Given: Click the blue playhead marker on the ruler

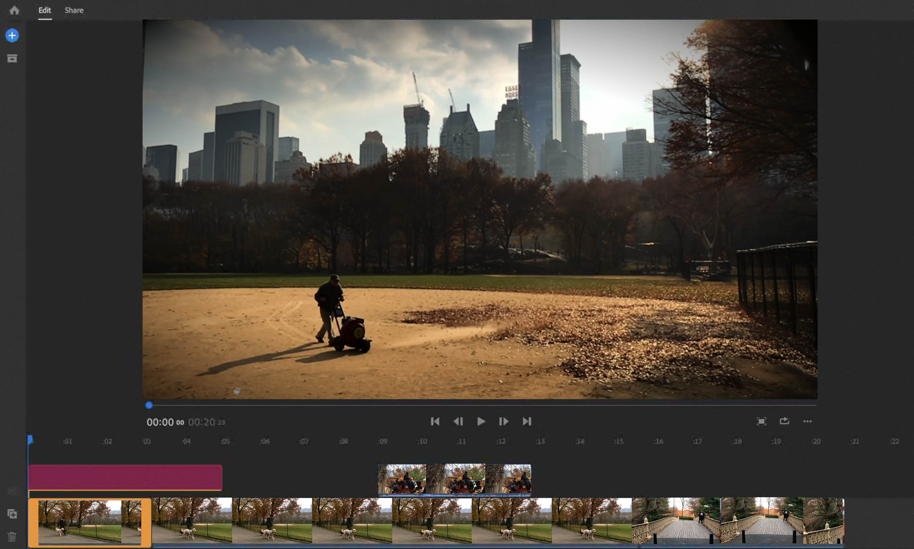Looking at the screenshot, I should pos(30,440).
